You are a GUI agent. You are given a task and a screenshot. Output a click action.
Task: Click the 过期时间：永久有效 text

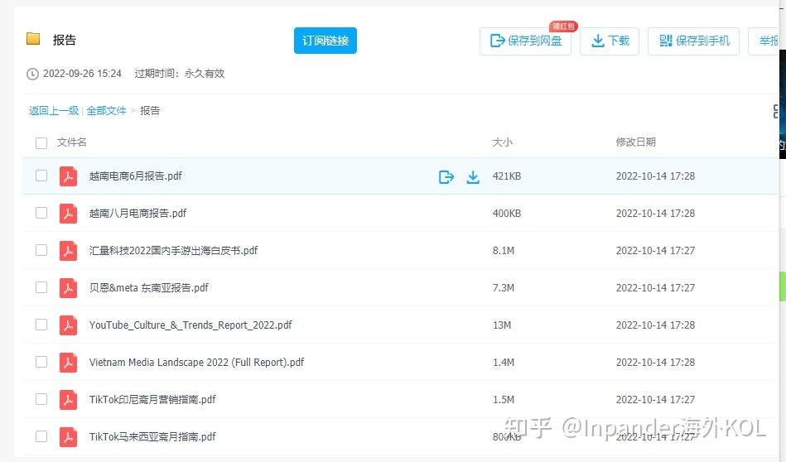click(180, 74)
